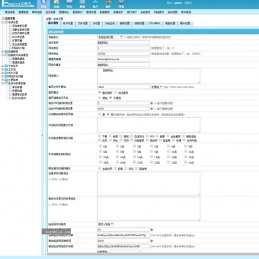Switch to the 图片设置 tab
This screenshot has width=259, height=259.
[185, 24]
